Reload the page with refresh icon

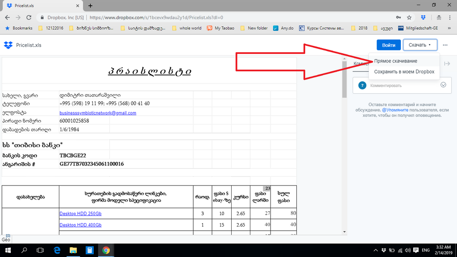[x=29, y=17]
